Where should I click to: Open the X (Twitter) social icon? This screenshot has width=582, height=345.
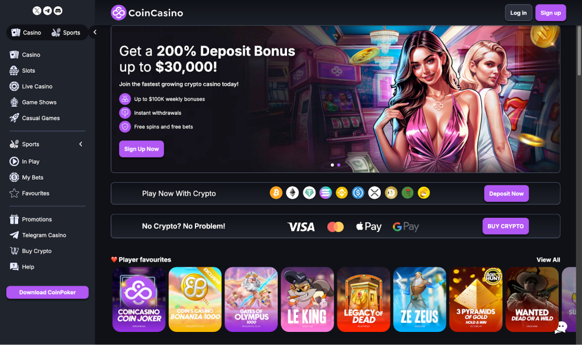coord(37,11)
